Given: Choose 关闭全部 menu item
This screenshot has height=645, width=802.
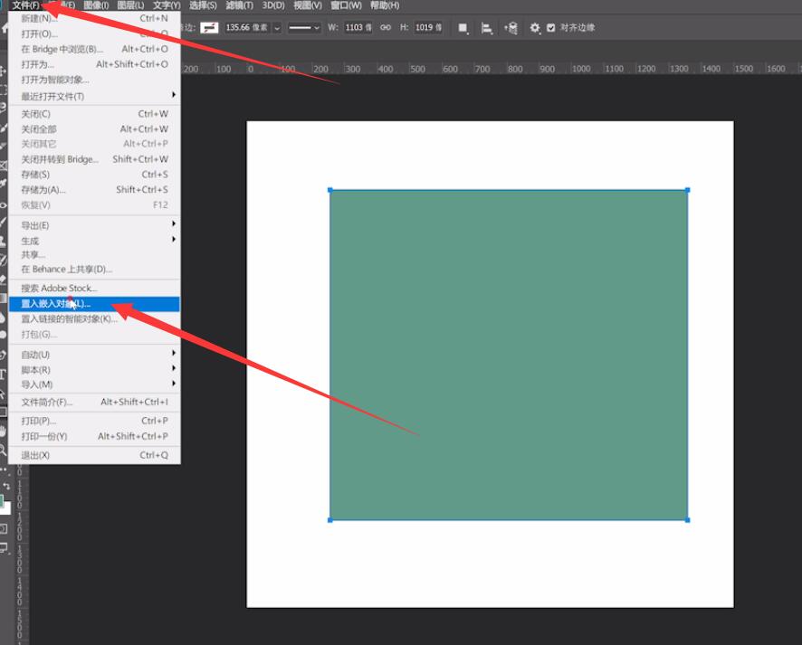Looking at the screenshot, I should (x=95, y=128).
